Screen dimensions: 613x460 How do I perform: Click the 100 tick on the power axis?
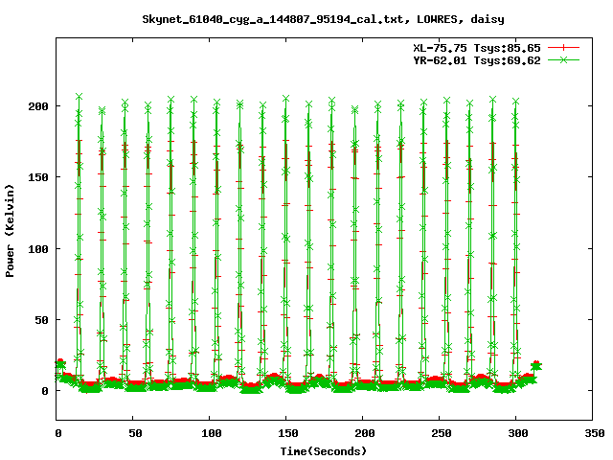(x=38, y=249)
